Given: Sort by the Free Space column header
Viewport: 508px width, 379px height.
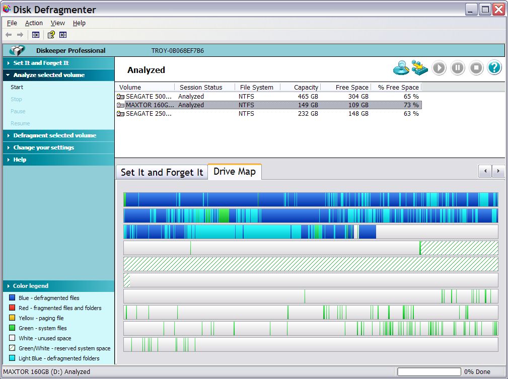Looking at the screenshot, I should pos(351,87).
